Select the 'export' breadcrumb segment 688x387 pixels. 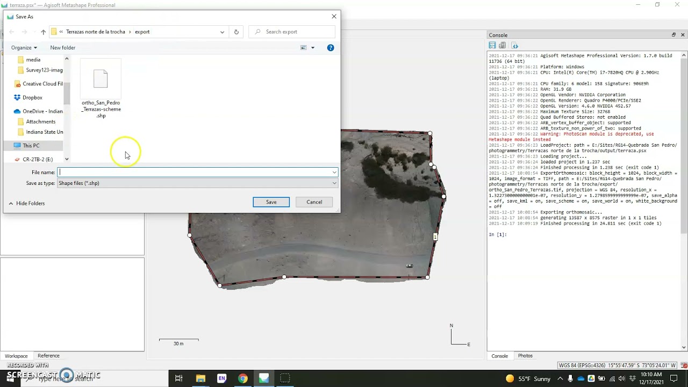coord(142,32)
